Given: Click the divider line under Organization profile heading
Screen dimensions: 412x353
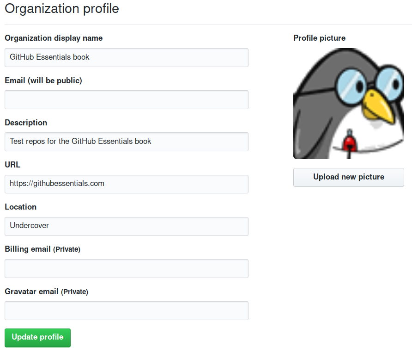Looking at the screenshot, I should tap(208, 25).
